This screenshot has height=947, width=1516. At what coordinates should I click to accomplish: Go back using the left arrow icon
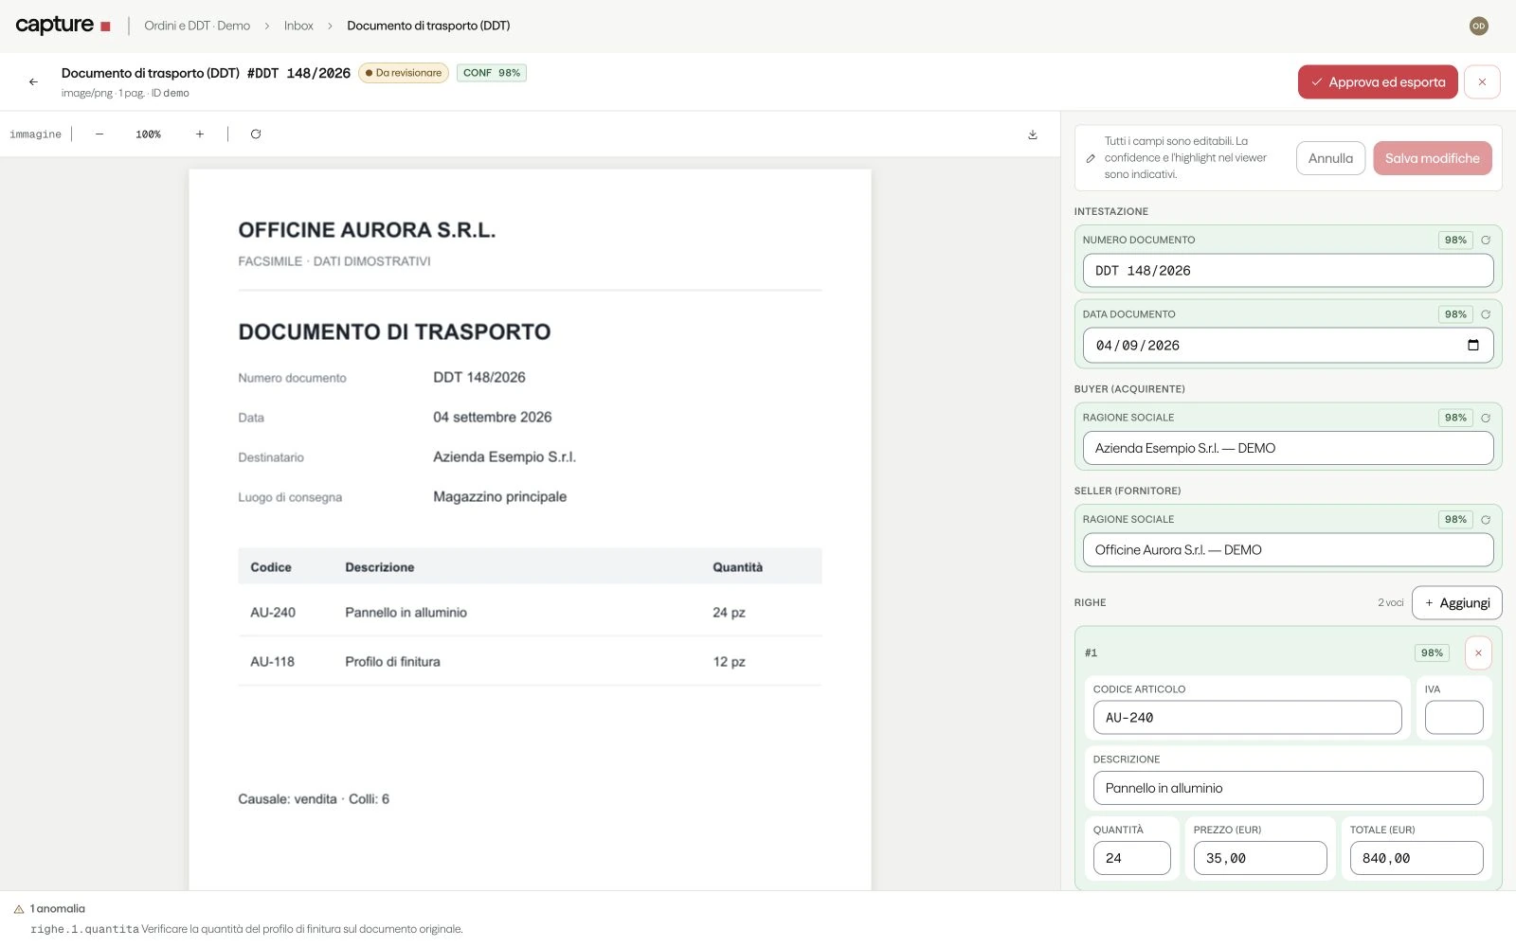tap(33, 82)
